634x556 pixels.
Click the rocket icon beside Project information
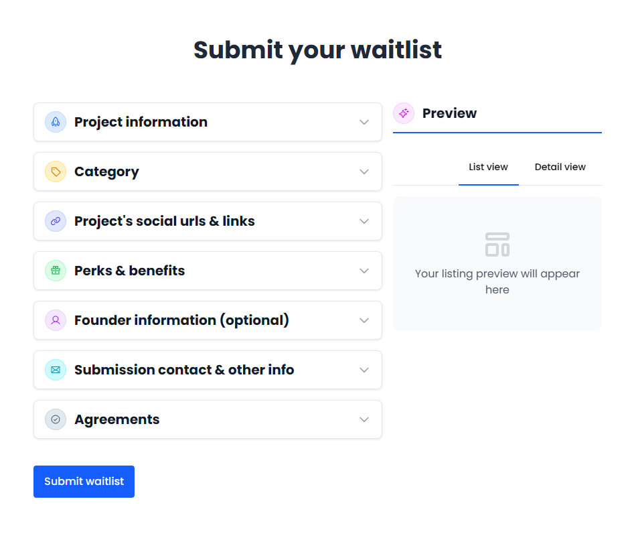point(55,122)
